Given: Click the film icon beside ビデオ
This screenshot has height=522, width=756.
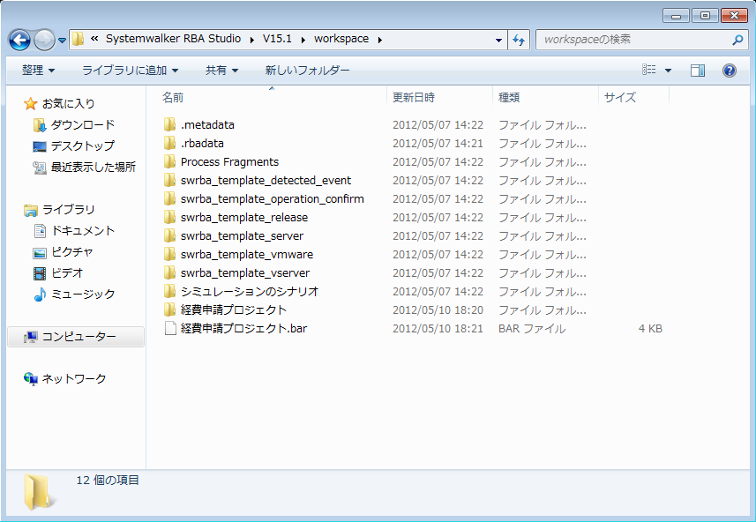Looking at the screenshot, I should (x=40, y=273).
